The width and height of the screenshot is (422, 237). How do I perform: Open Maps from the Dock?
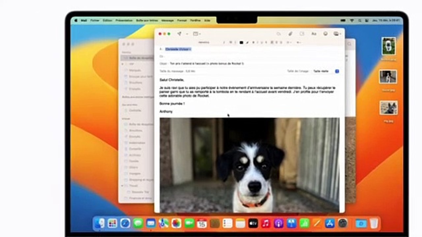tap(164, 223)
